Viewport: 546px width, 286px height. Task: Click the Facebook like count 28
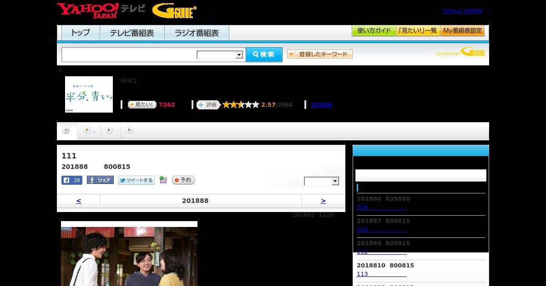(x=72, y=180)
